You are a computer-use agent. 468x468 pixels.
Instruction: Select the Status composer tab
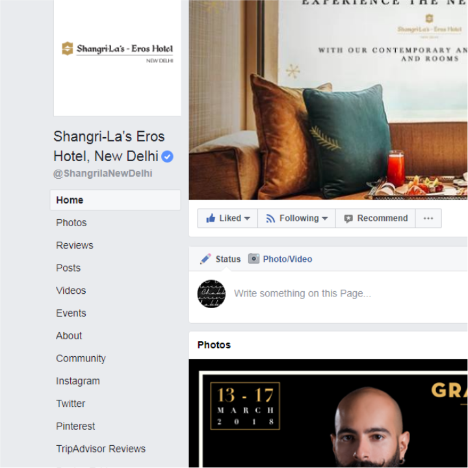(220, 259)
